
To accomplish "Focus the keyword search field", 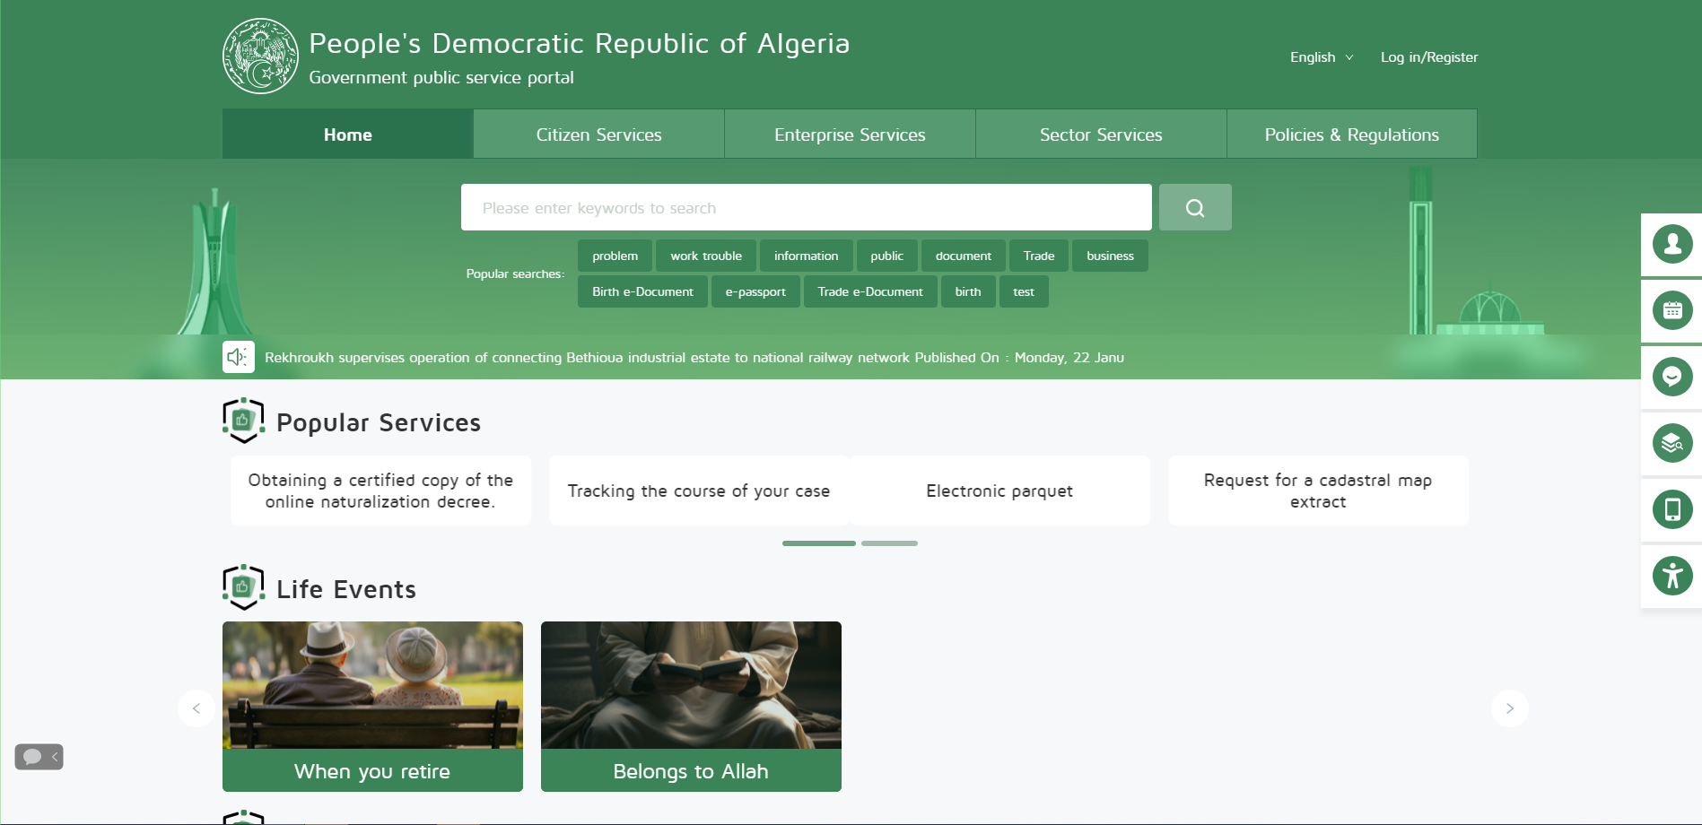I will 806,207.
